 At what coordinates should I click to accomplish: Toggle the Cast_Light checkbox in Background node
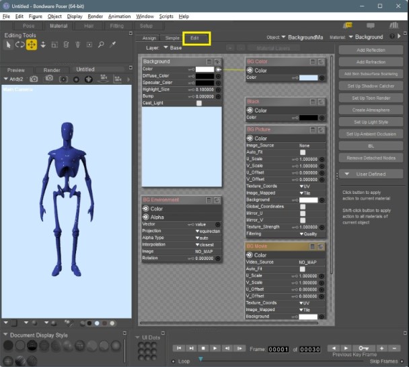(x=199, y=103)
